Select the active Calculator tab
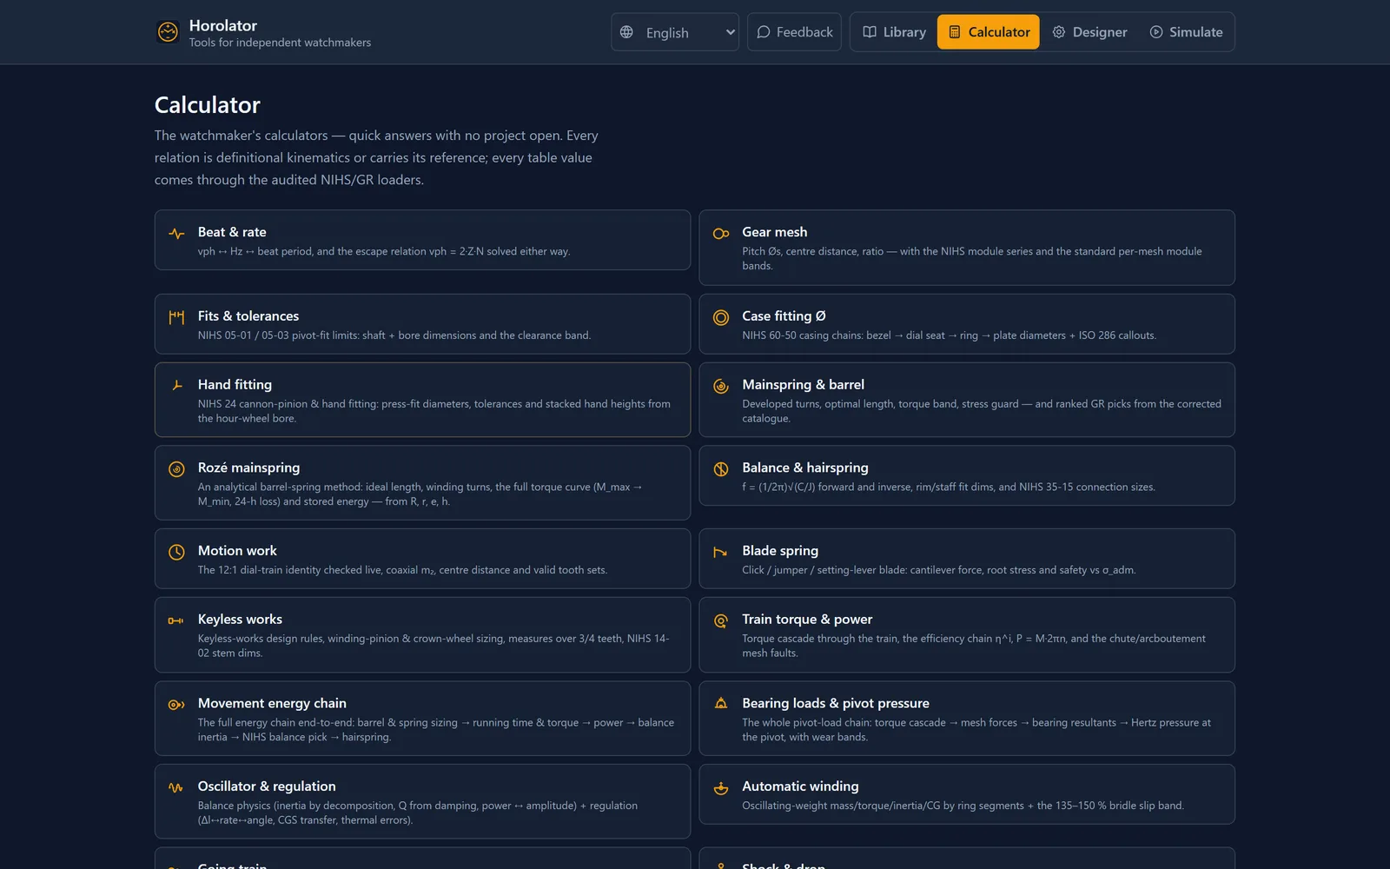Viewport: 1390px width, 869px height. click(989, 32)
